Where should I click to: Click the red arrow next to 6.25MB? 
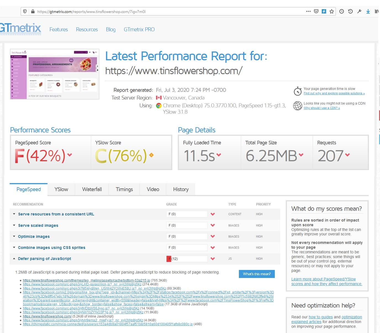[x=301, y=155]
